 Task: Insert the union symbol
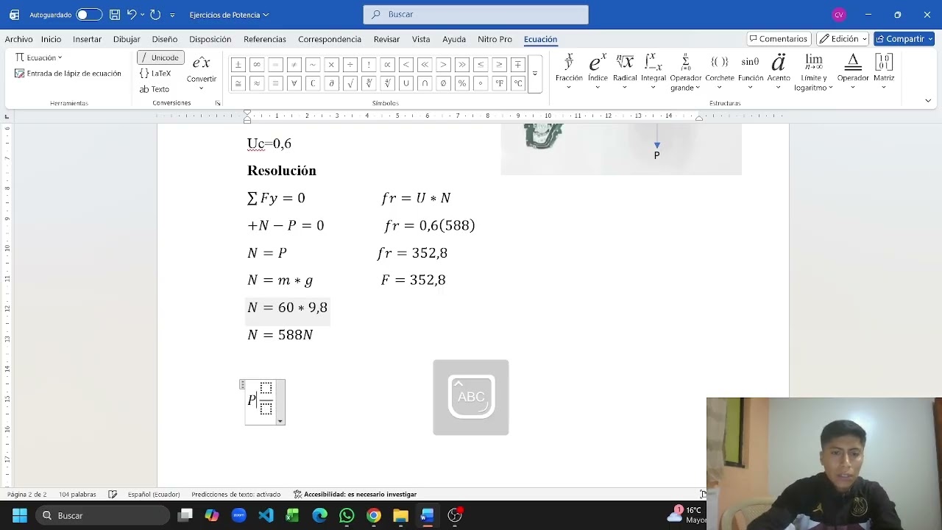click(406, 83)
